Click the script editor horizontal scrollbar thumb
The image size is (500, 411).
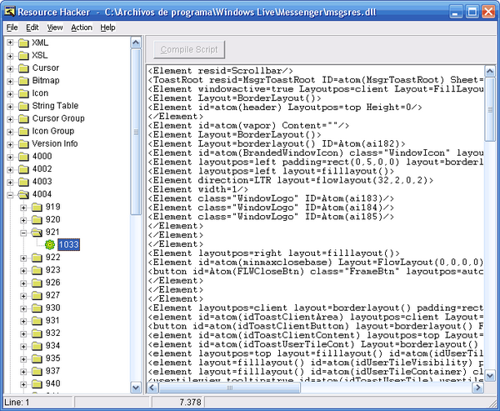[x=230, y=388]
